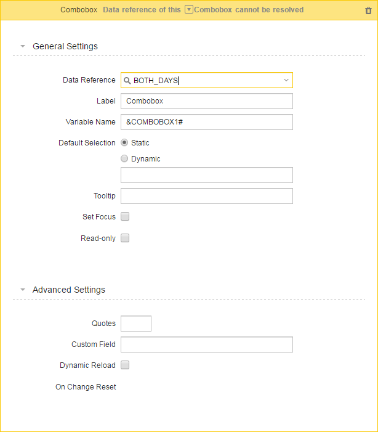Click the search magnifier in Data Reference
Screen dimensions: 378x432
click(127, 81)
